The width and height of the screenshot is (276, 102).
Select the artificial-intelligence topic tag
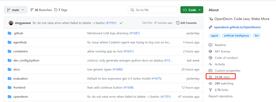click(x=236, y=36)
